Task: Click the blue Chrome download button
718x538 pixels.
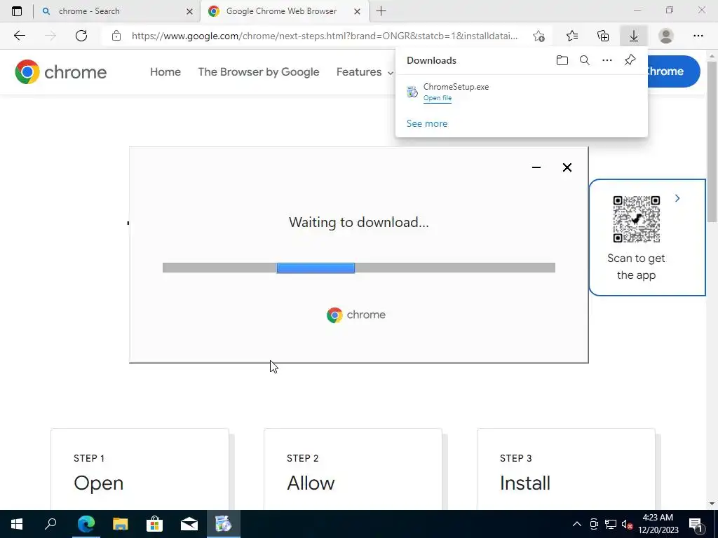Action: click(x=673, y=71)
